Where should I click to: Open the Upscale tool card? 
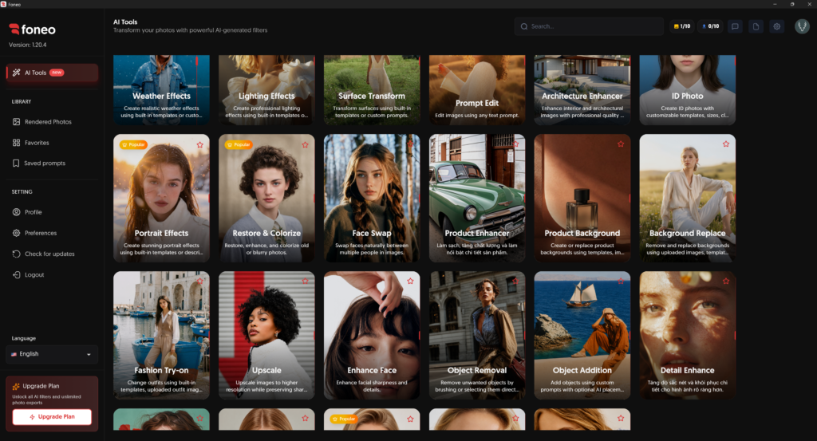tap(266, 335)
